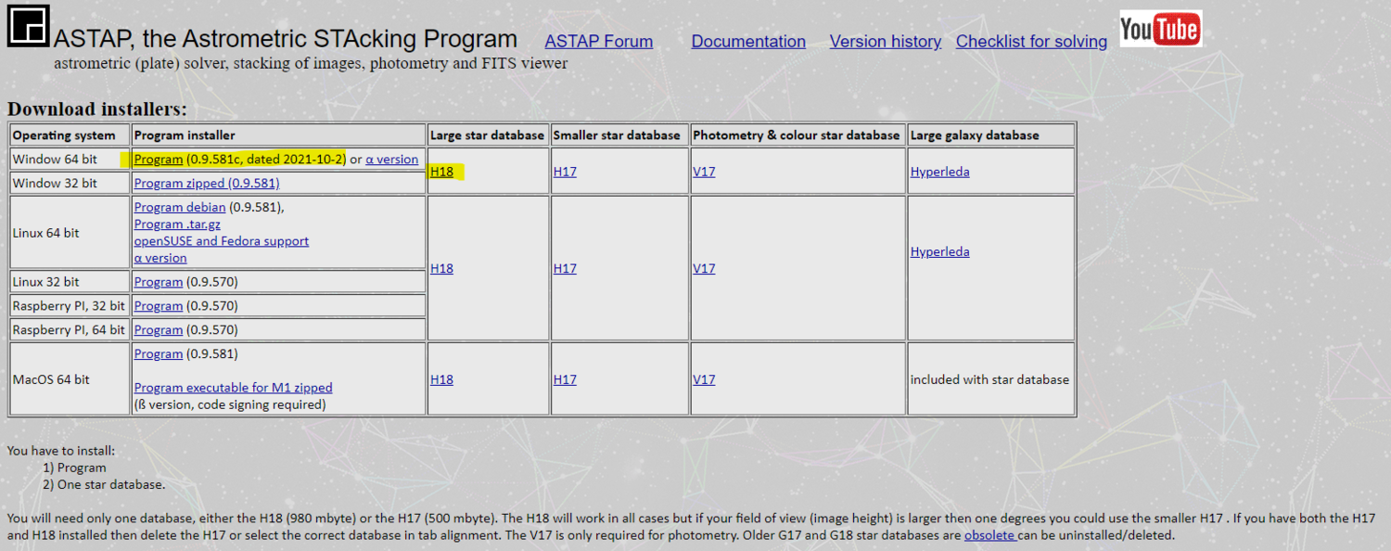1391x551 pixels.
Task: Download H18 database in the Linux row
Action: (441, 268)
